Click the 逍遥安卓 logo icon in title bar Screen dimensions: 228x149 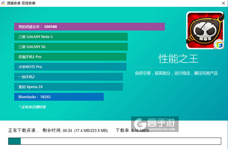coord(3,3)
